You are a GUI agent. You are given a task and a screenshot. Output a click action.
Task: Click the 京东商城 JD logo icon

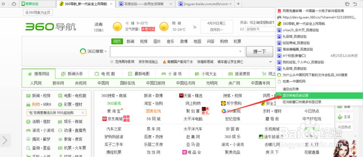(104, 119)
